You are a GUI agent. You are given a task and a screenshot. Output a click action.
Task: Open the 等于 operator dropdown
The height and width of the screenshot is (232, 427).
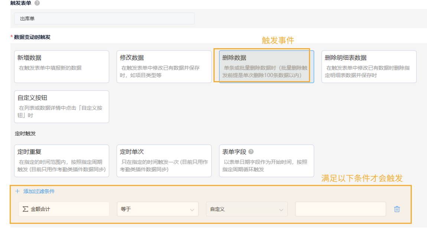coord(158,209)
